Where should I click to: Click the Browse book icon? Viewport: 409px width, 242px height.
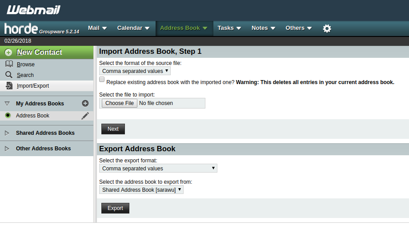click(9, 64)
